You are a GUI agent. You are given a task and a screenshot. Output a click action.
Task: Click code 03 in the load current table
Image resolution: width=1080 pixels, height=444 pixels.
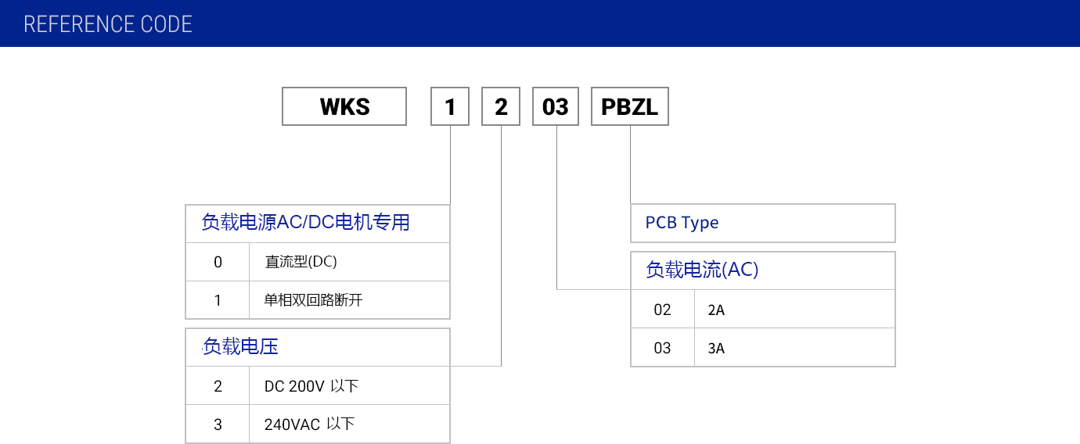662,348
